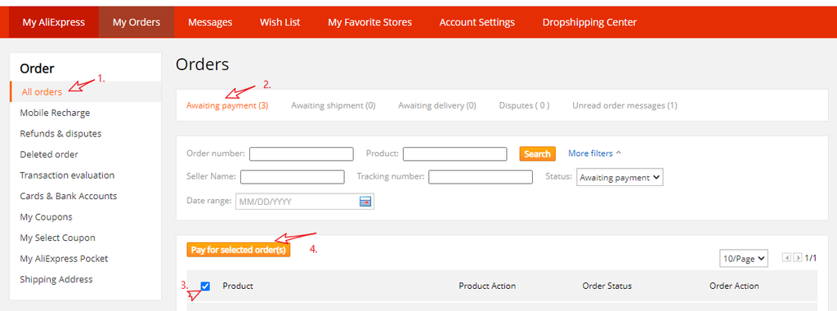The width and height of the screenshot is (837, 311).
Task: Open Cards & Bank Accounts in the sidebar
Action: pyautogui.click(x=69, y=196)
